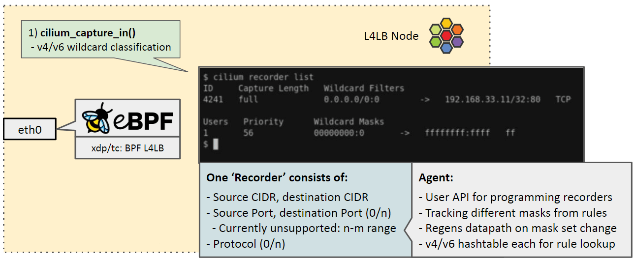Click destination 192.168.33.11/32:80 in terminal
634x260 pixels.
[492, 99]
